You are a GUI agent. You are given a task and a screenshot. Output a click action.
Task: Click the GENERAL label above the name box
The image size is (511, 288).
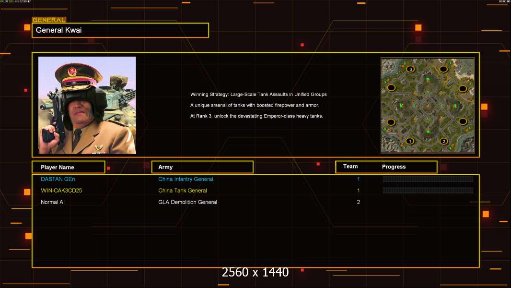[x=49, y=20]
